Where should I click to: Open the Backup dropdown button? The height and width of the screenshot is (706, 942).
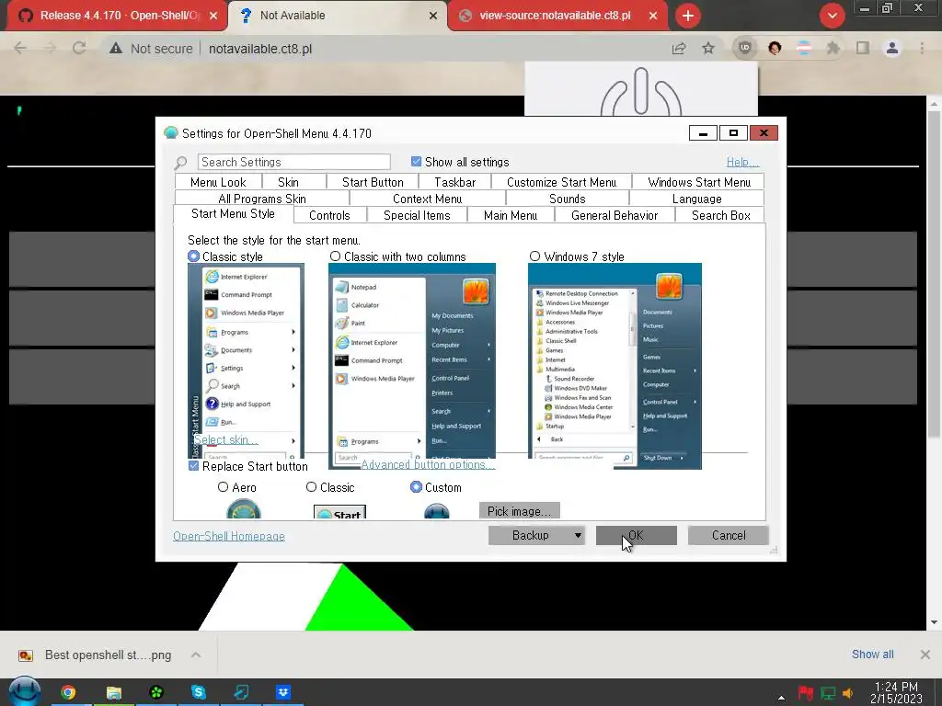coord(536,536)
